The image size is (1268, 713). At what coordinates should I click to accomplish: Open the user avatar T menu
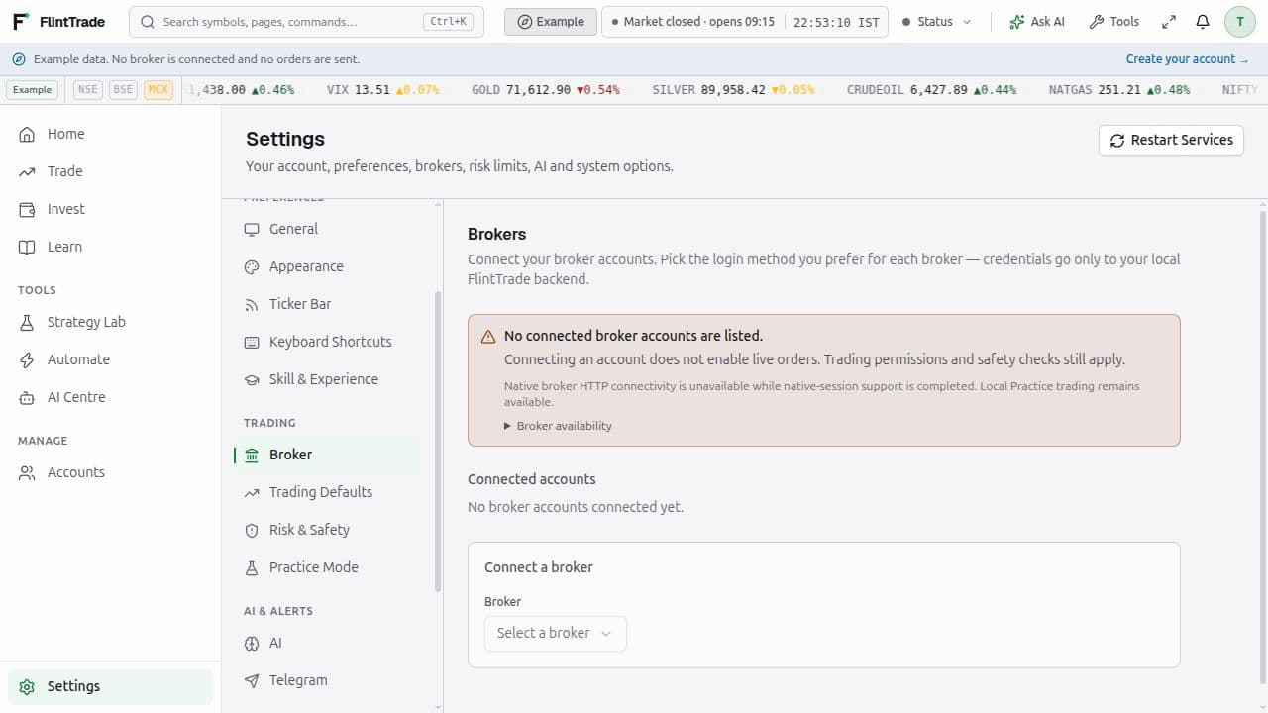[x=1240, y=22]
